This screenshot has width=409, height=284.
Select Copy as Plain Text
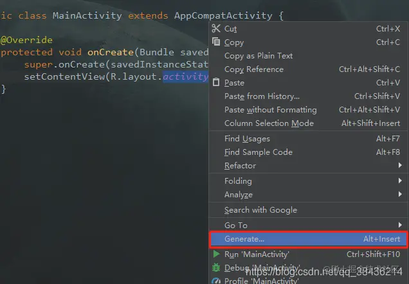309,56
